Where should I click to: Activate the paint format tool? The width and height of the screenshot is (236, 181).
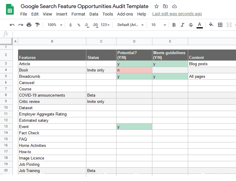click(37, 25)
